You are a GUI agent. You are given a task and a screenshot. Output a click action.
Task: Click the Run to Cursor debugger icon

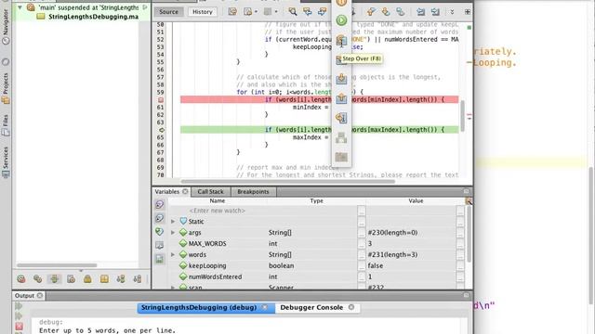click(x=341, y=118)
